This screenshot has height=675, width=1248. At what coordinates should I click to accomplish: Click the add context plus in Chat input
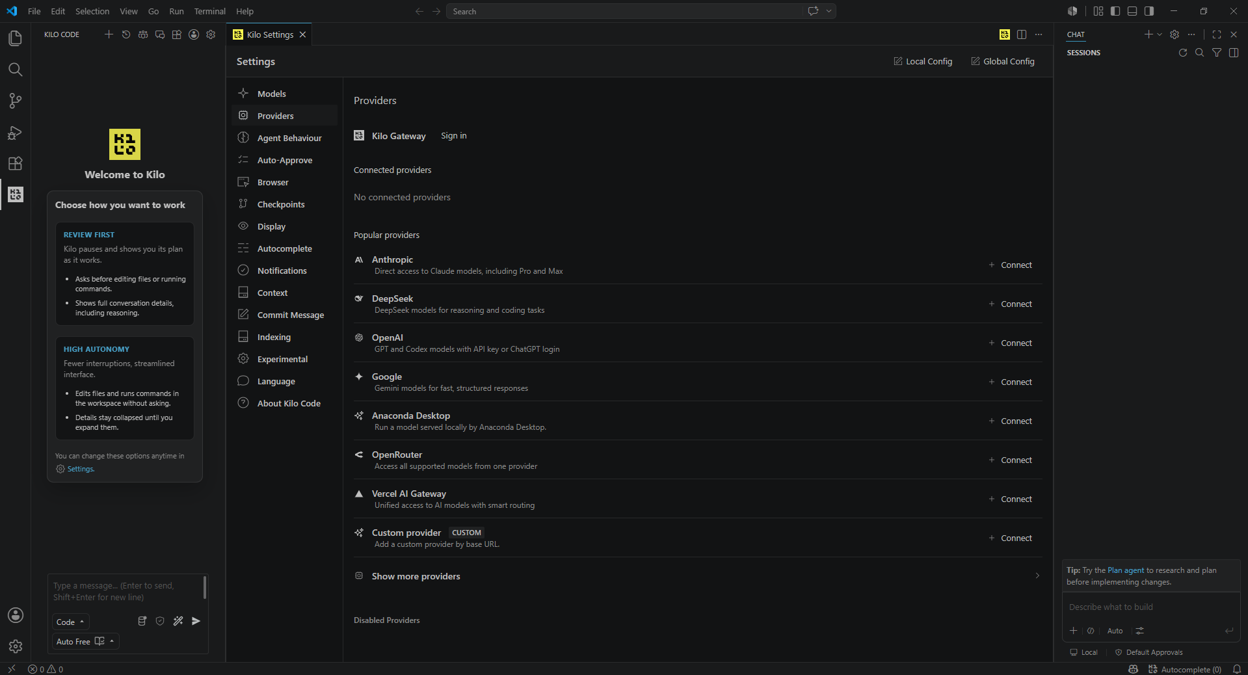tap(1073, 631)
